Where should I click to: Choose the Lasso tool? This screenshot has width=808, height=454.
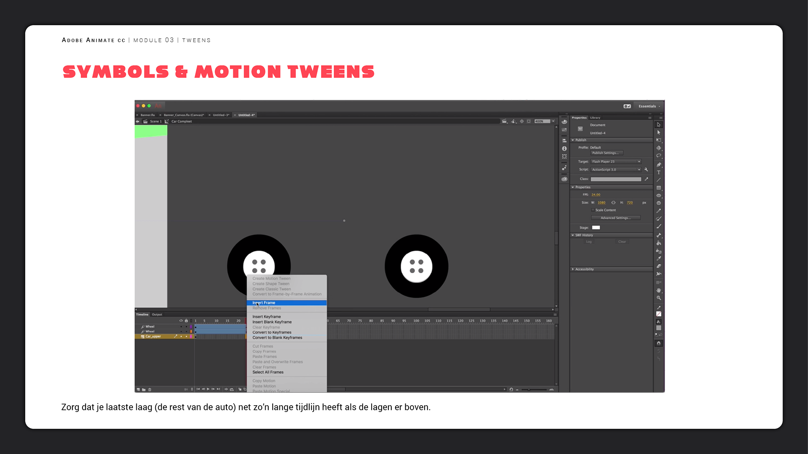tap(659, 156)
